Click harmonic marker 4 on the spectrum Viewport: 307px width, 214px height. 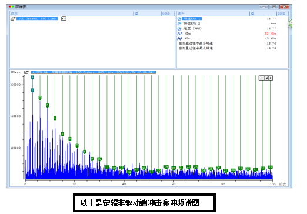click(x=55, y=118)
